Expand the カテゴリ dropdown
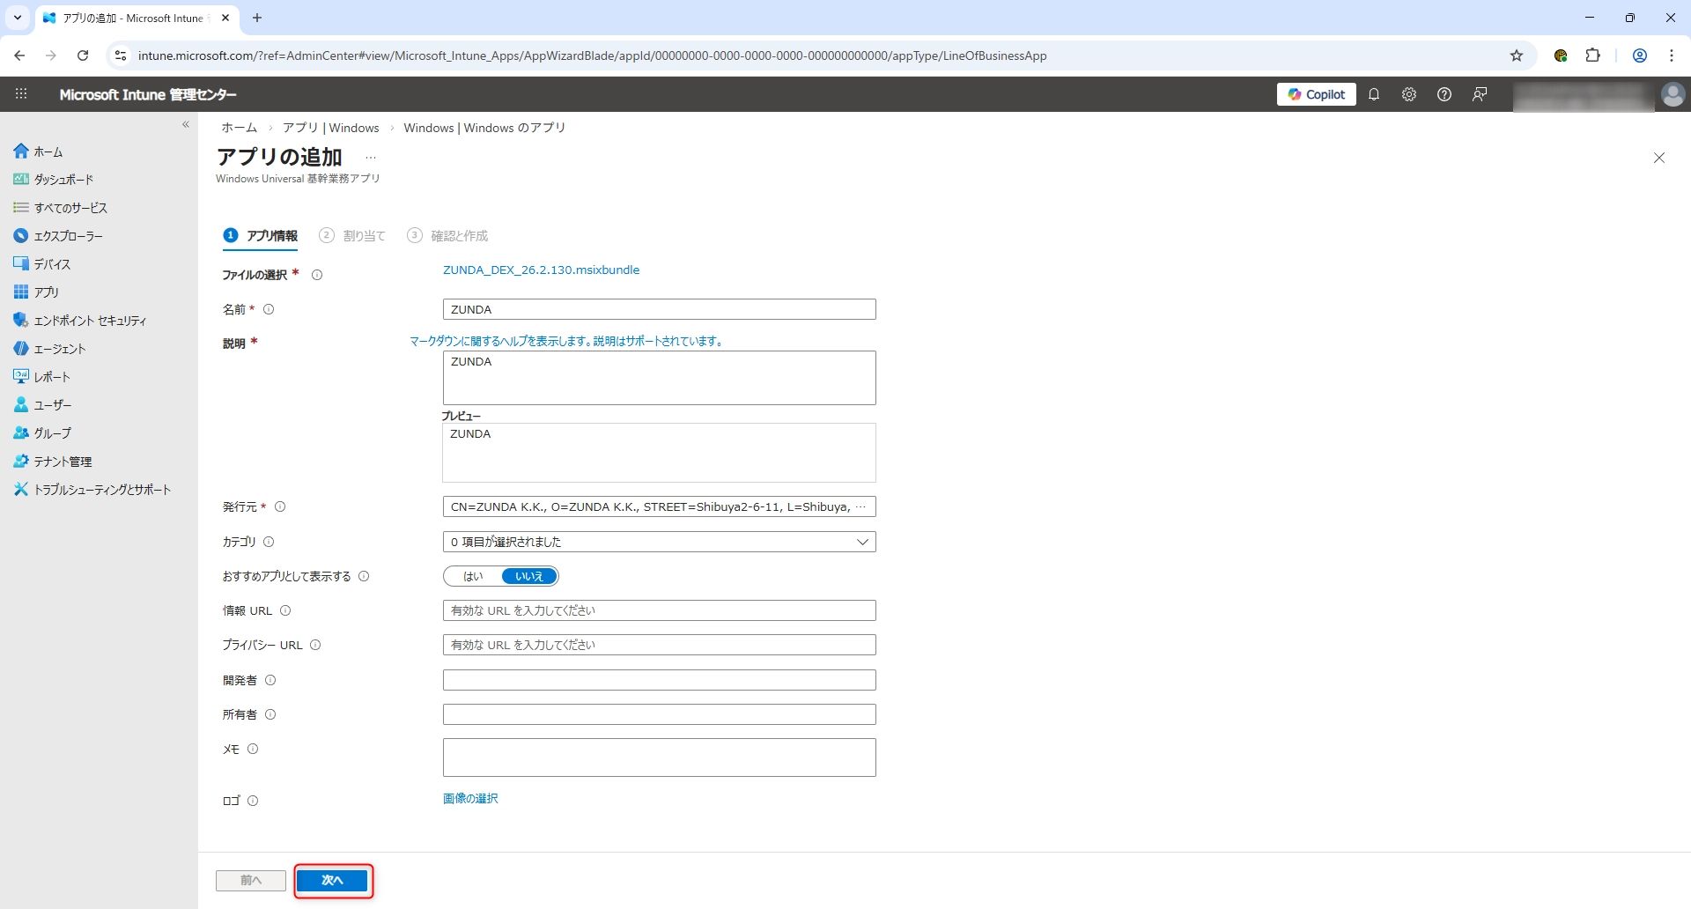Viewport: 1691px width, 909px height. 659,542
